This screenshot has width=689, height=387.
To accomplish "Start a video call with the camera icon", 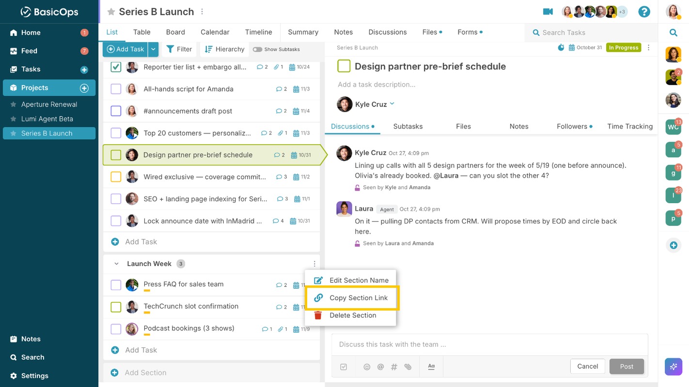I will pyautogui.click(x=548, y=12).
